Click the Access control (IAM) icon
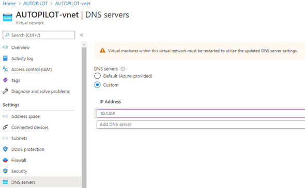This screenshot has width=305, height=188. click(5, 69)
